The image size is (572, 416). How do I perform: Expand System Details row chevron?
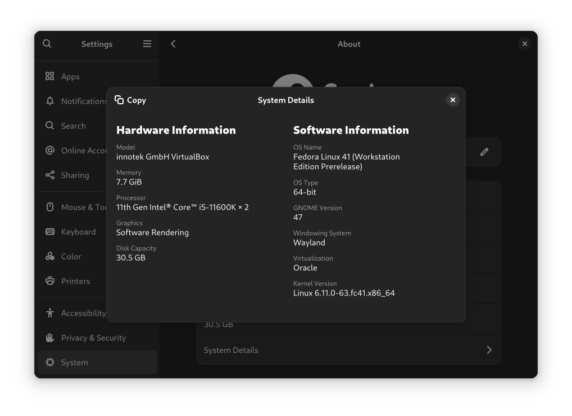pos(489,350)
